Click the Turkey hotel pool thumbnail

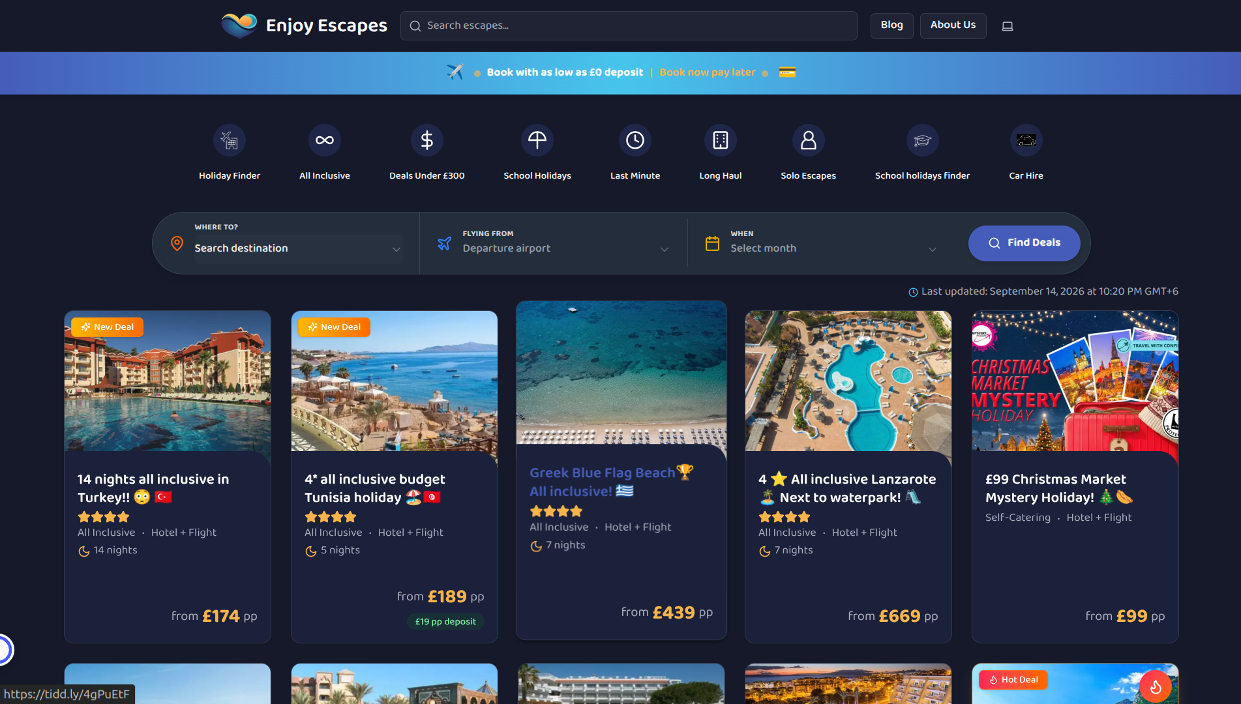(168, 381)
